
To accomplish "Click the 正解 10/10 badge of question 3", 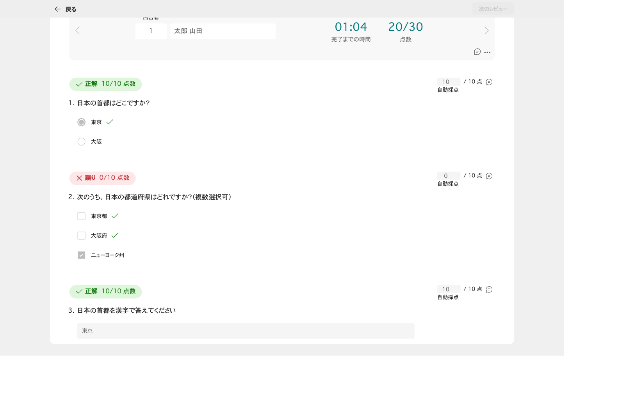I will 105,292.
